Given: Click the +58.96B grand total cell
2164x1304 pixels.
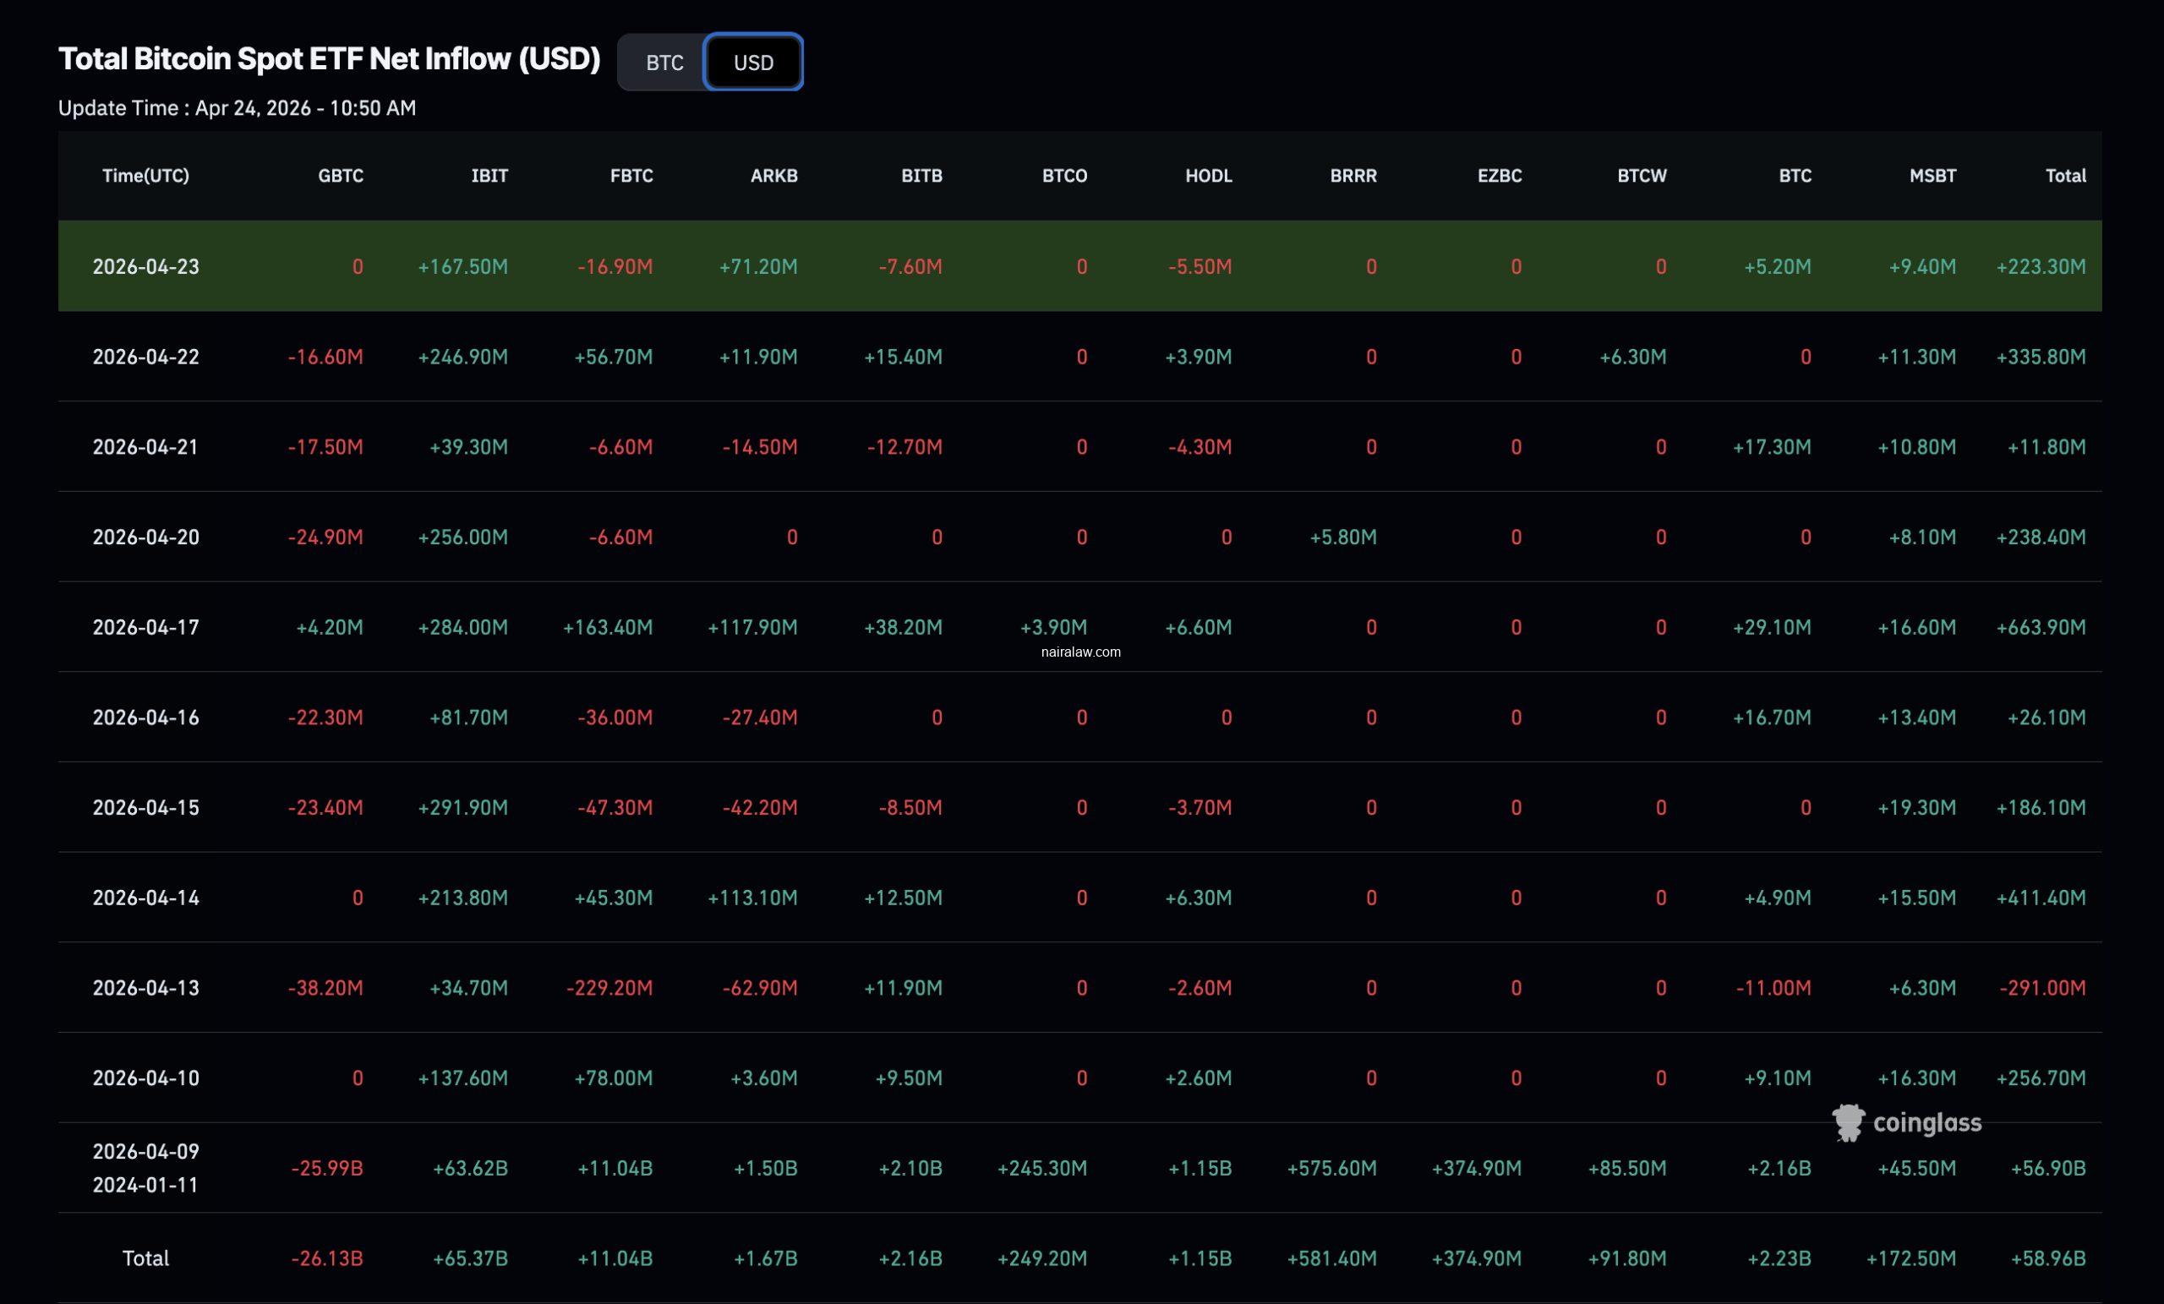Looking at the screenshot, I should coord(2047,1258).
